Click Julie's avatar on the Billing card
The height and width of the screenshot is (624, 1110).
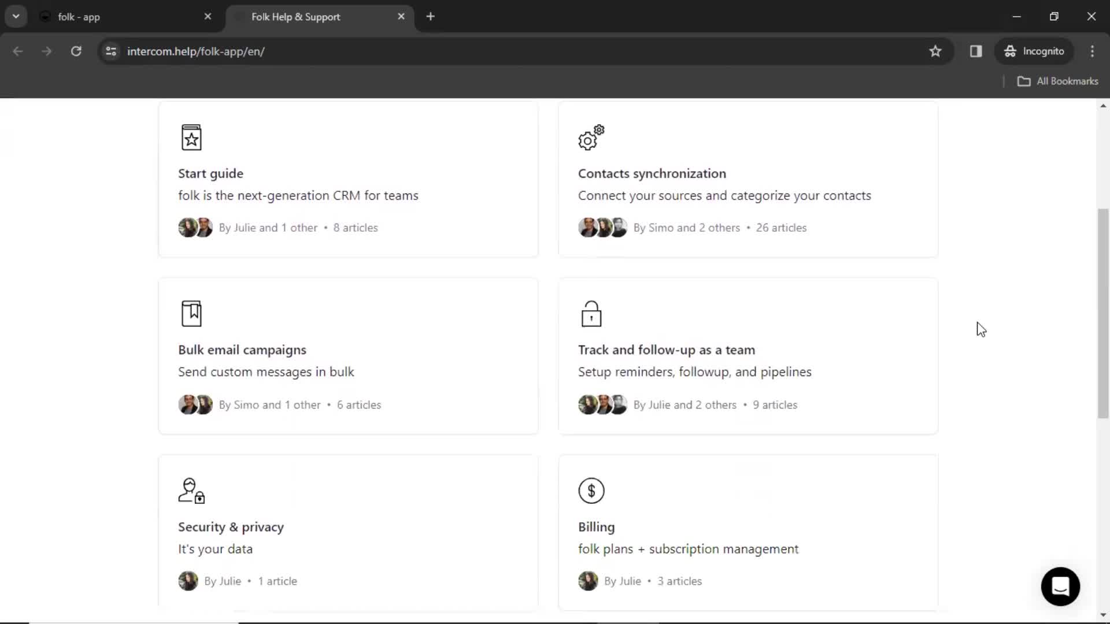point(588,581)
